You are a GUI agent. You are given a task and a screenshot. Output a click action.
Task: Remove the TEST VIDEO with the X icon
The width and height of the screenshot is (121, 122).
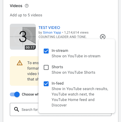point(103,37)
